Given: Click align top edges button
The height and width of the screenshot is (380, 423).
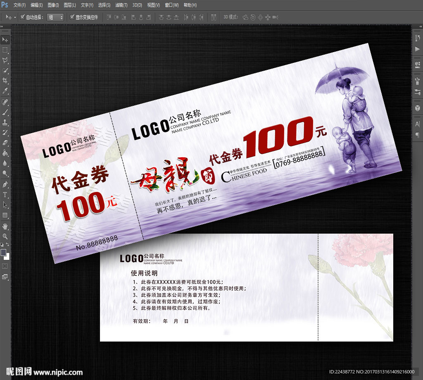Looking at the screenshot, I should (x=109, y=17).
